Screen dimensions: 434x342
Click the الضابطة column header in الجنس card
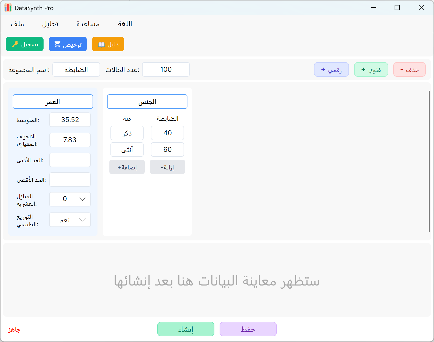[x=167, y=119]
